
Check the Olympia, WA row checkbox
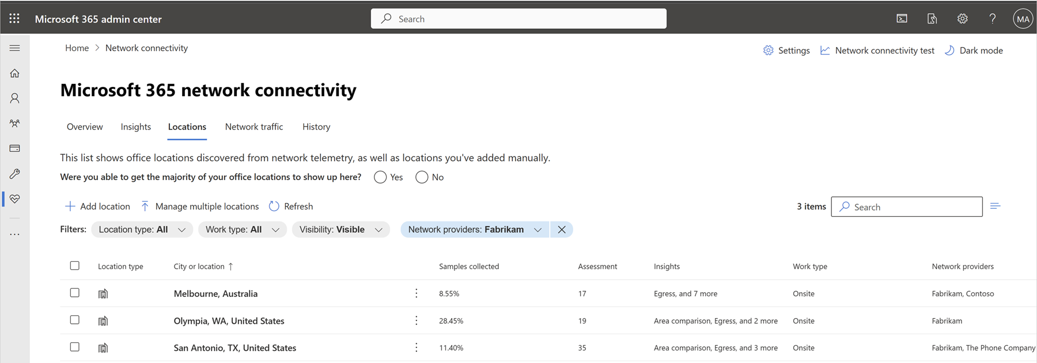coord(75,320)
